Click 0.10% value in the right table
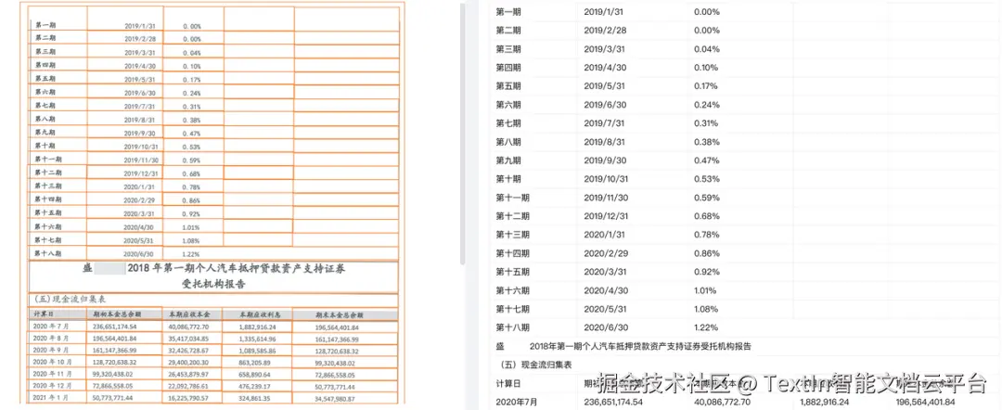 706,68
